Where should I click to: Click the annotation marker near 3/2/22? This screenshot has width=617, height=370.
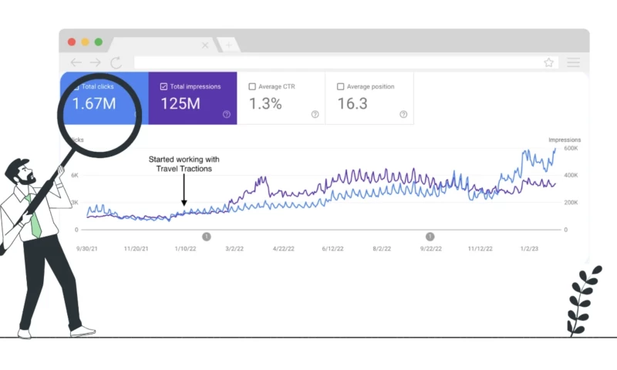207,237
